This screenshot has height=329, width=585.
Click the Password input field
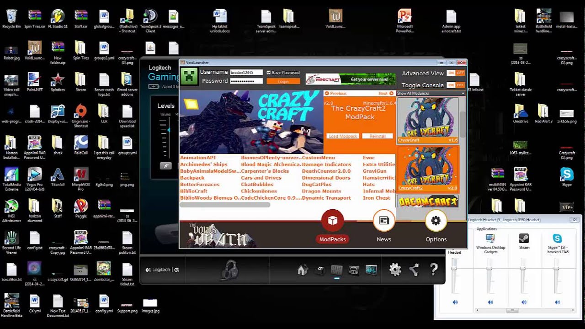(246, 81)
